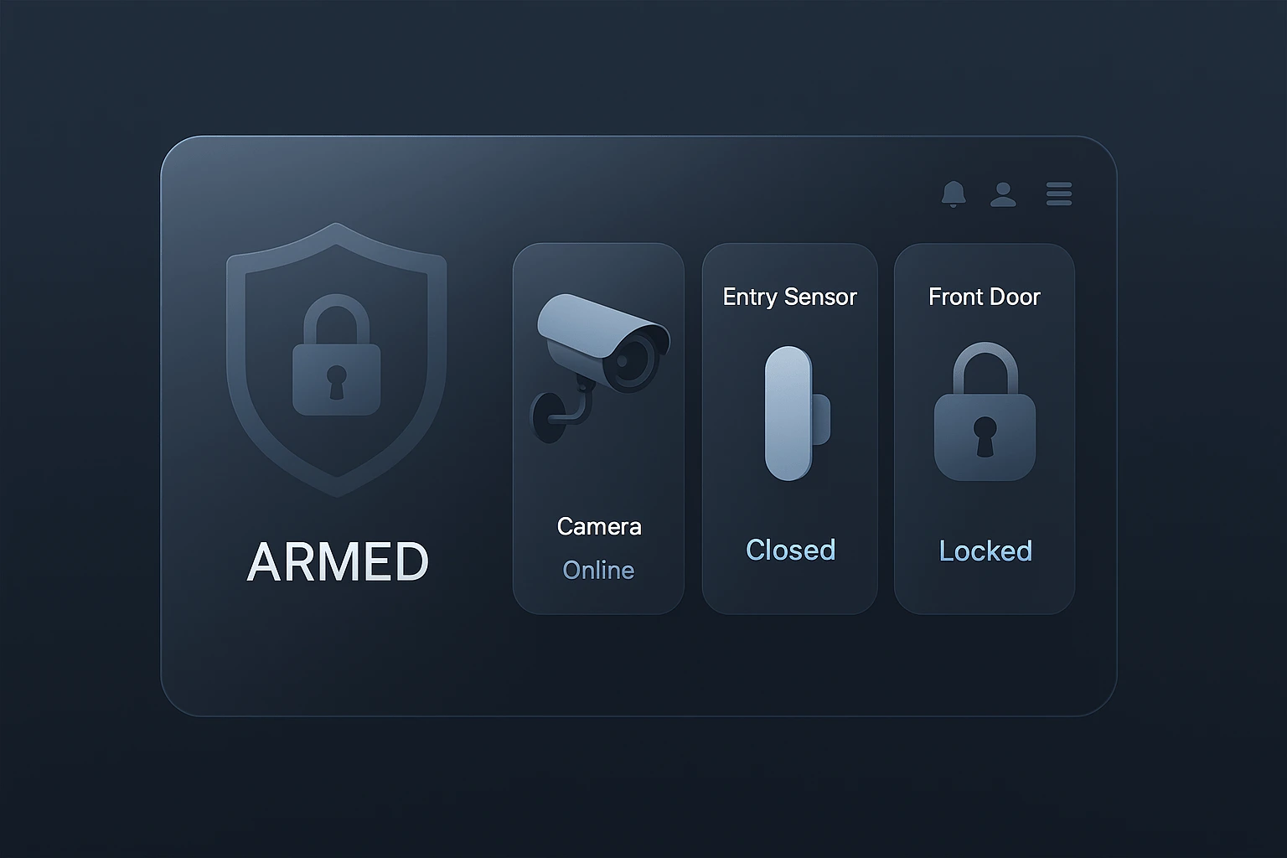Select the Front Door title

(x=984, y=297)
